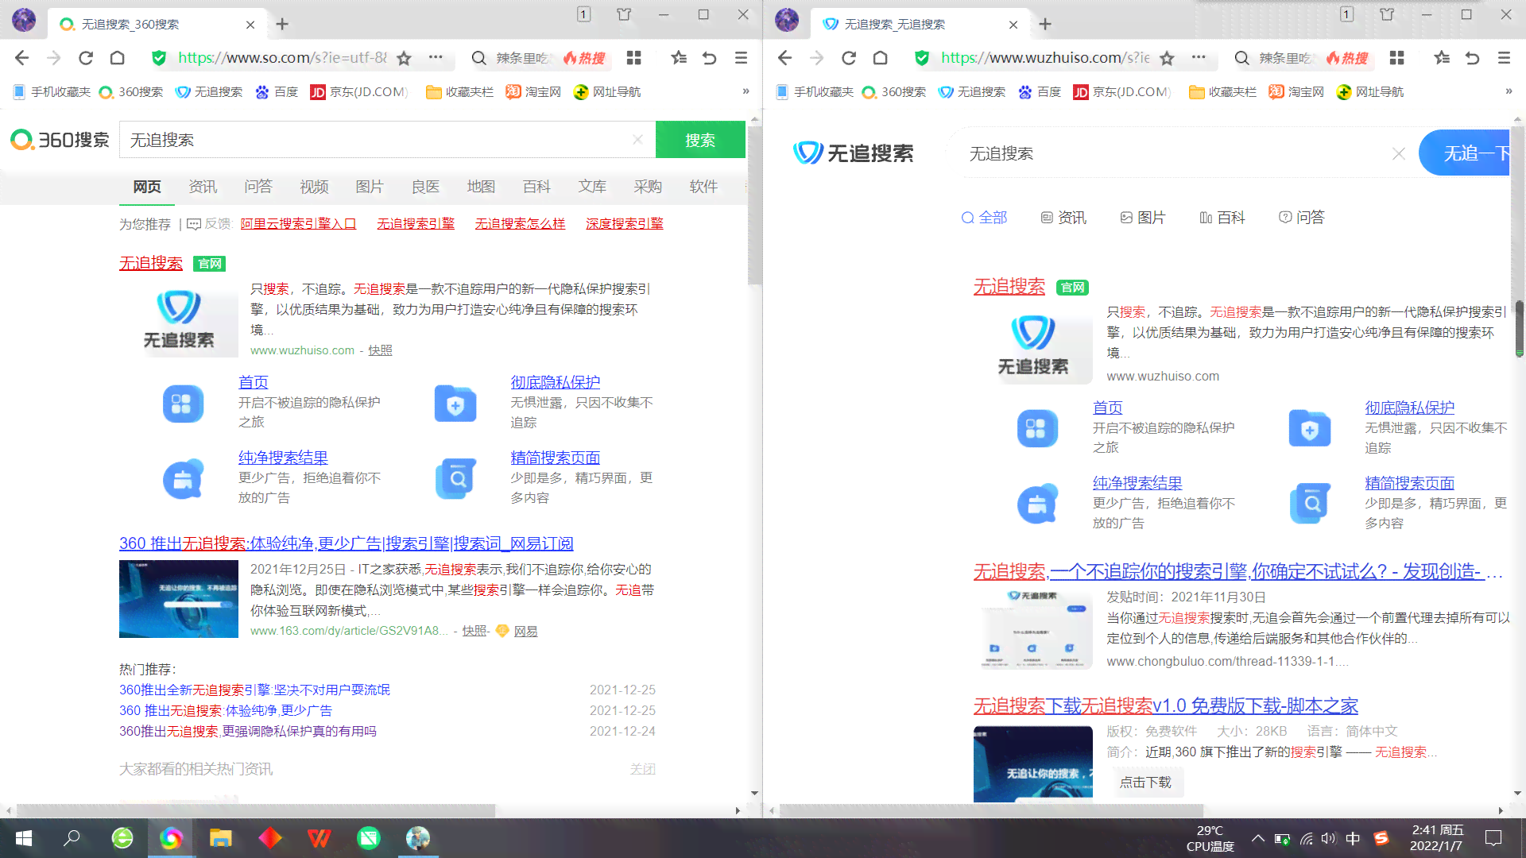Screen dimensions: 1526x858
Task: Switch to 地图 tab in 360 search
Action: coord(481,187)
